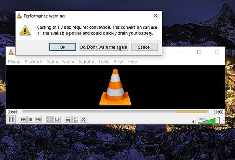This screenshot has width=235, height=160.
Task: Open the Help menu
Action: click(x=132, y=62)
